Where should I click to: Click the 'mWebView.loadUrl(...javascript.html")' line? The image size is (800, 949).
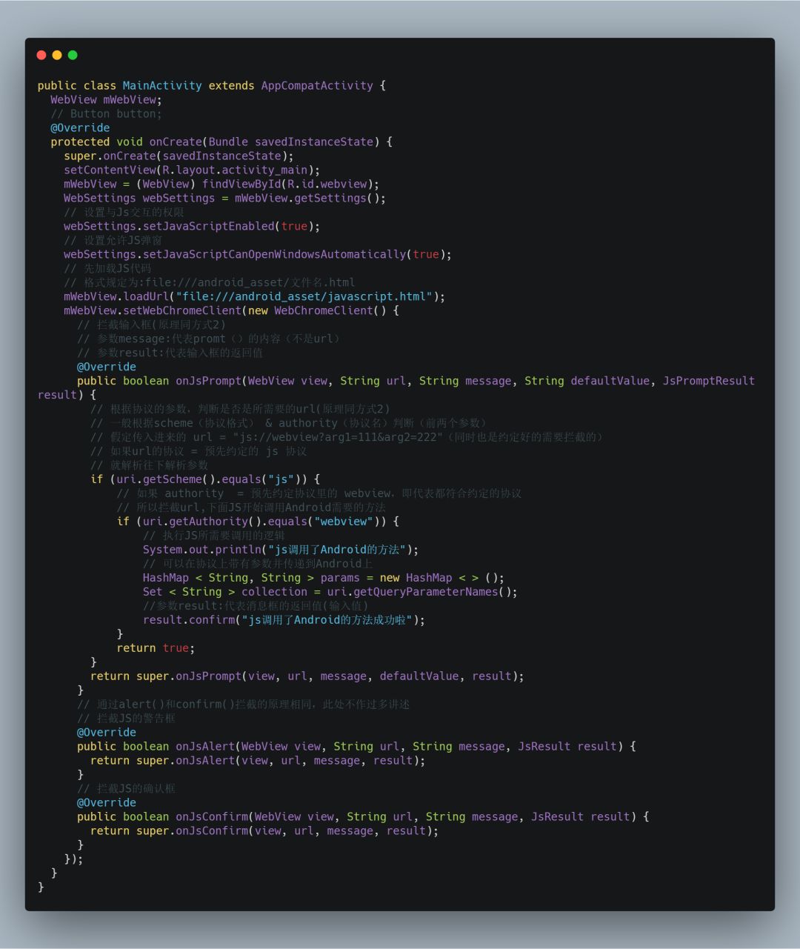(x=255, y=297)
